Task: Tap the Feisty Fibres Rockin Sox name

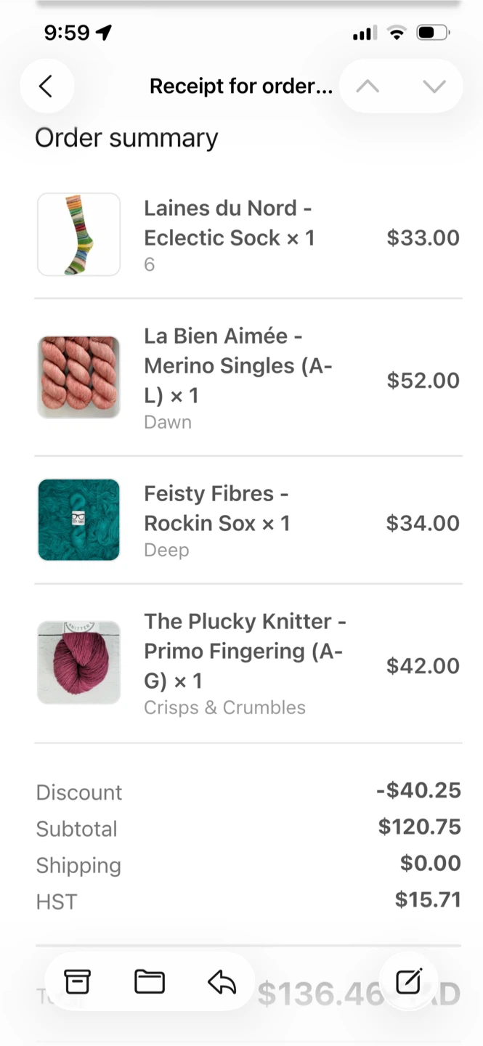Action: tap(216, 508)
